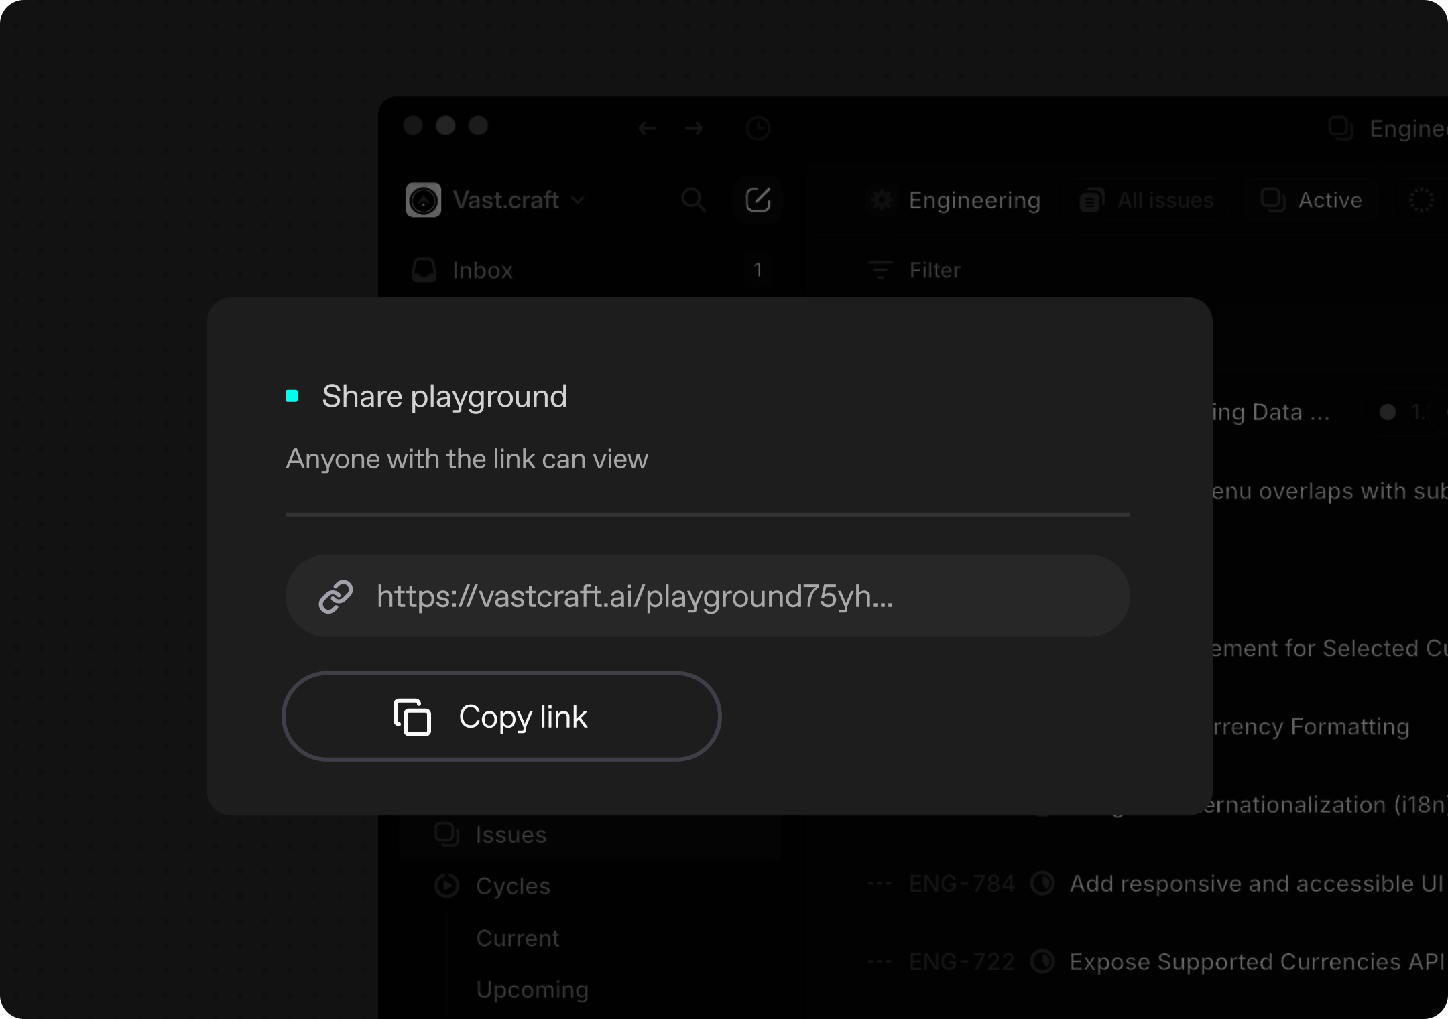This screenshot has height=1019, width=1448.
Task: Click the chain link icon
Action: coord(336,596)
